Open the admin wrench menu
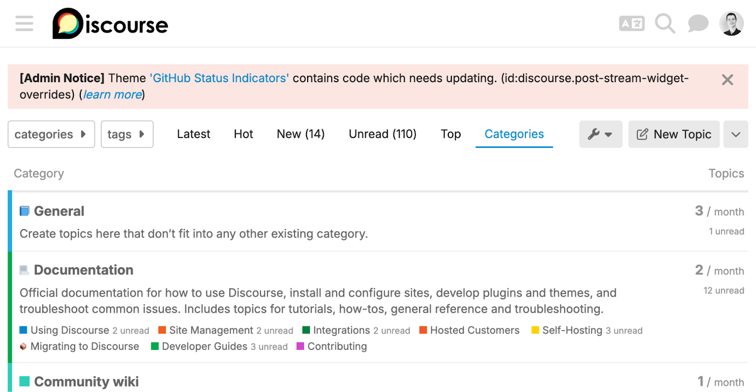 tap(600, 134)
